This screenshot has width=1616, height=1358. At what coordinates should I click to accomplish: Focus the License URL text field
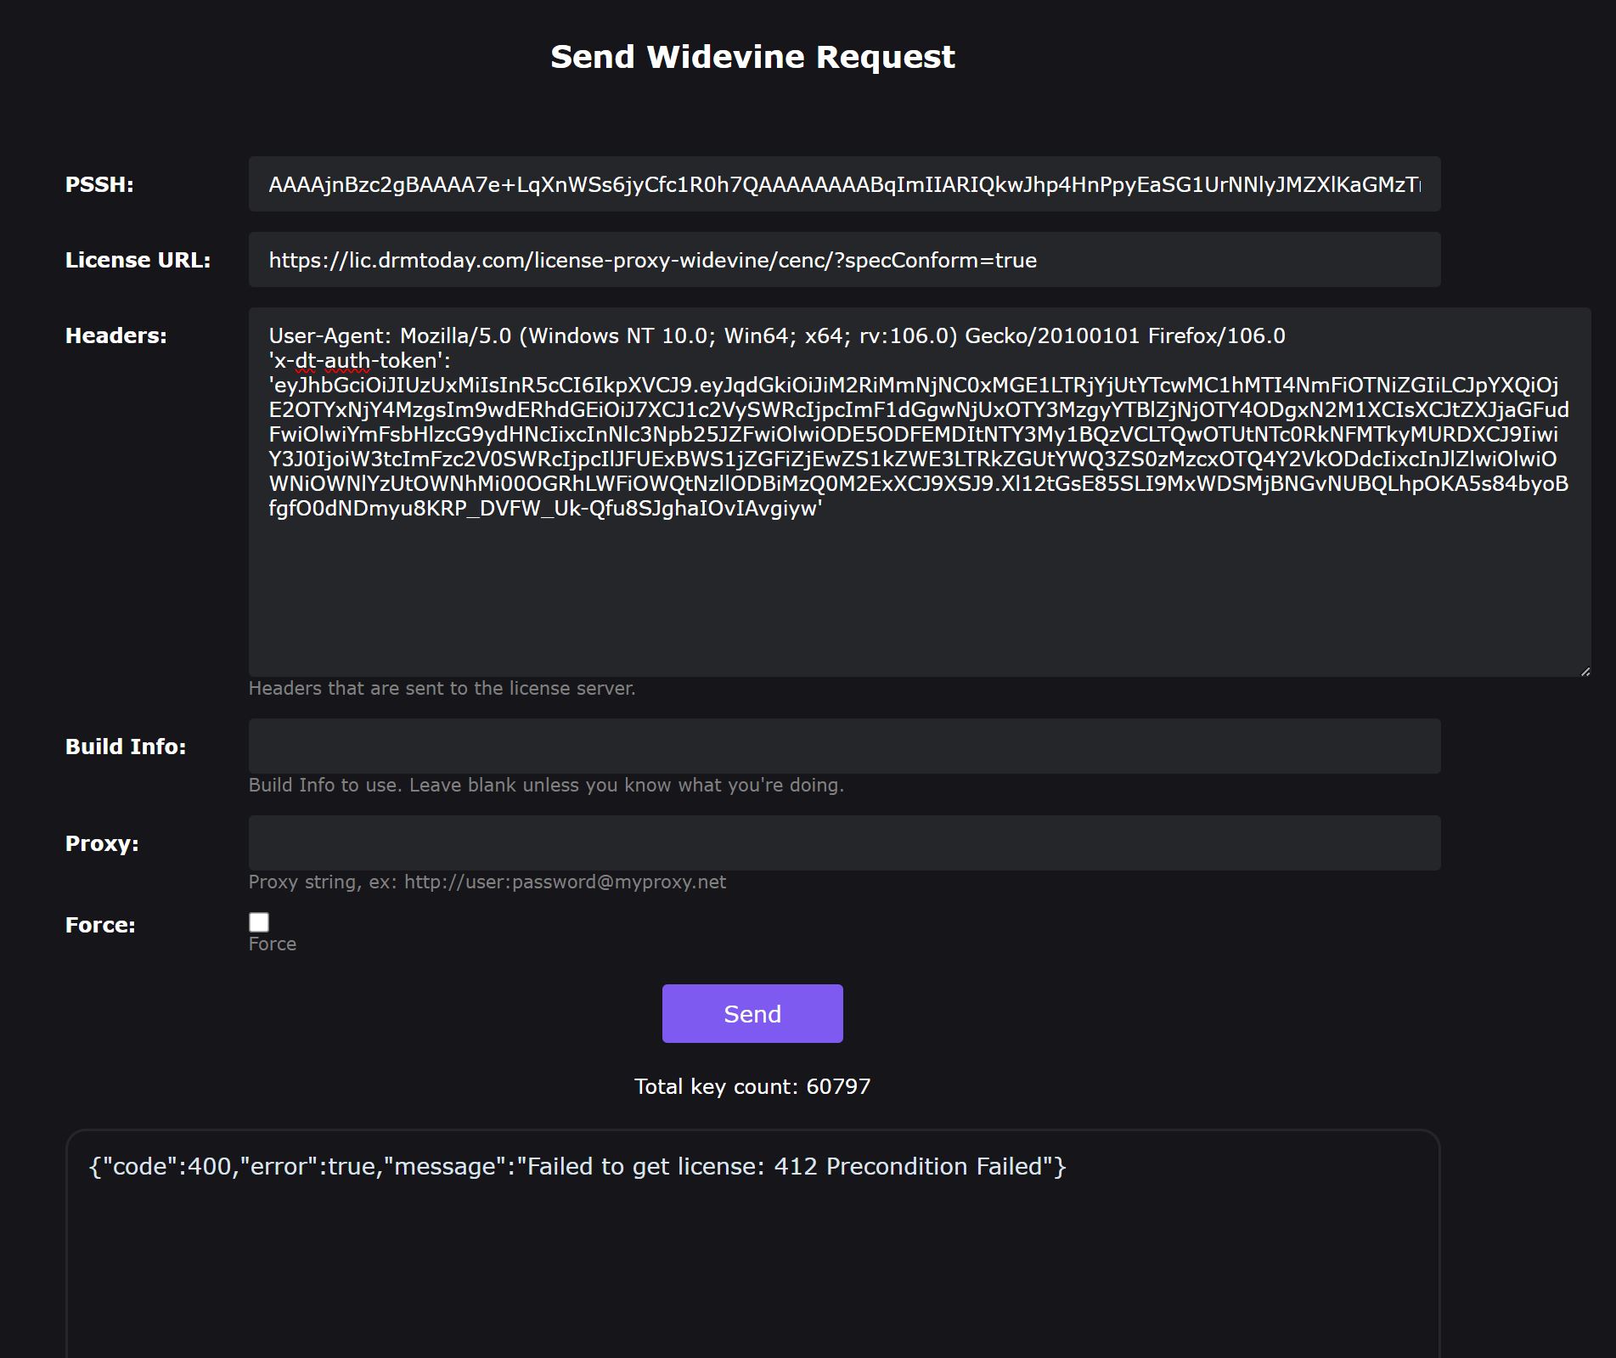(844, 260)
